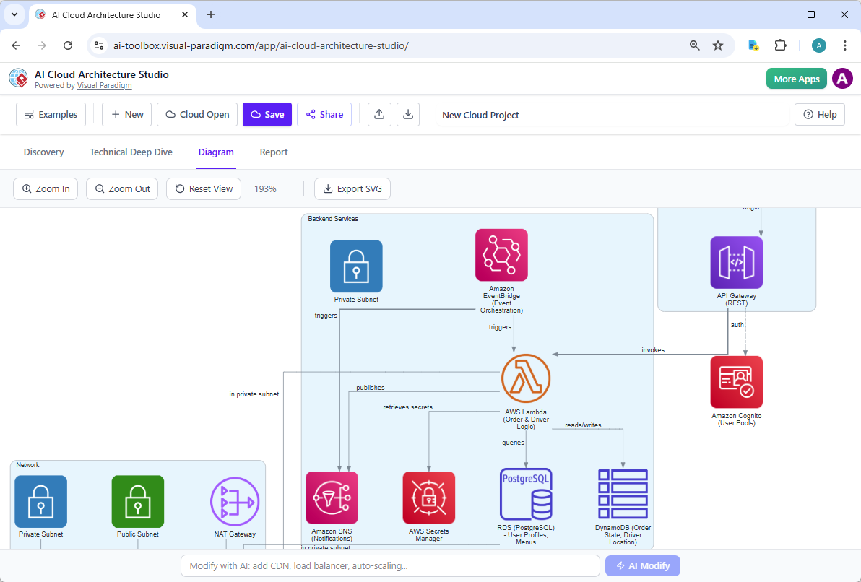Bookmark the page with the star icon
Viewport: 861px width, 582px height.
click(718, 45)
